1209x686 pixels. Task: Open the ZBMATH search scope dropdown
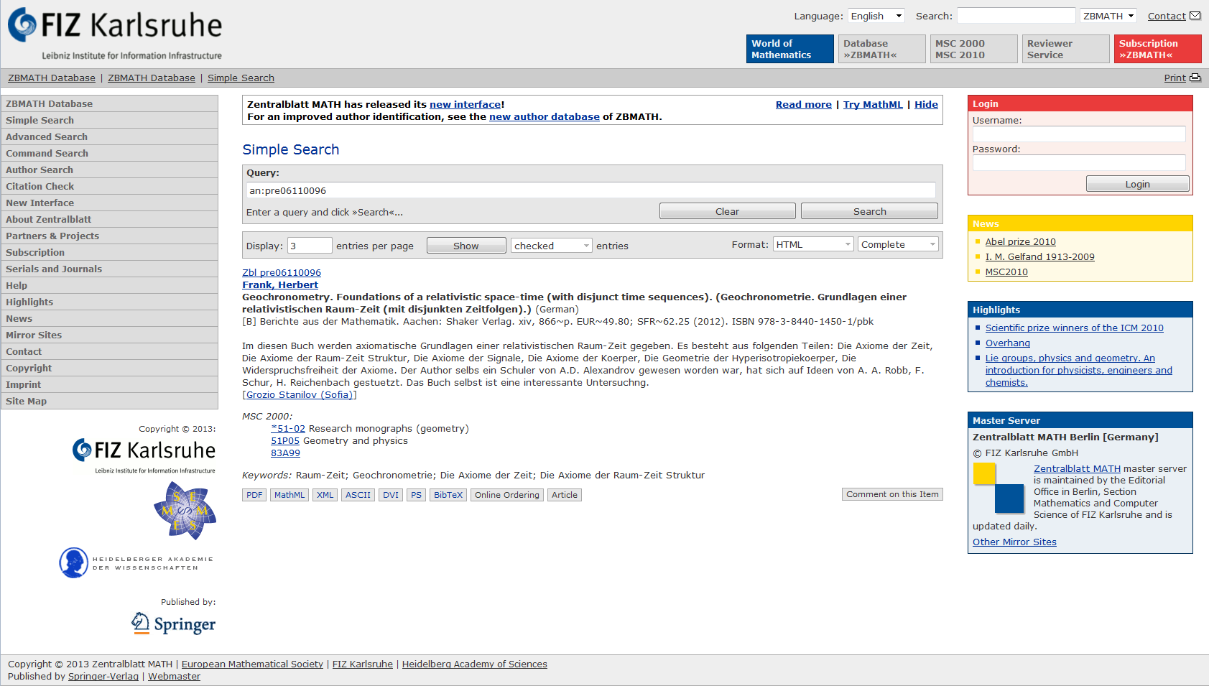(1108, 16)
